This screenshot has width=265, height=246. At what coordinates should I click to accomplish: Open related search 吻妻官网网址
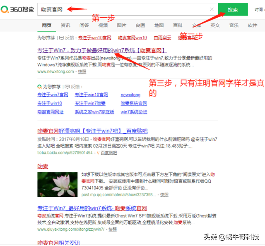pos(51,112)
